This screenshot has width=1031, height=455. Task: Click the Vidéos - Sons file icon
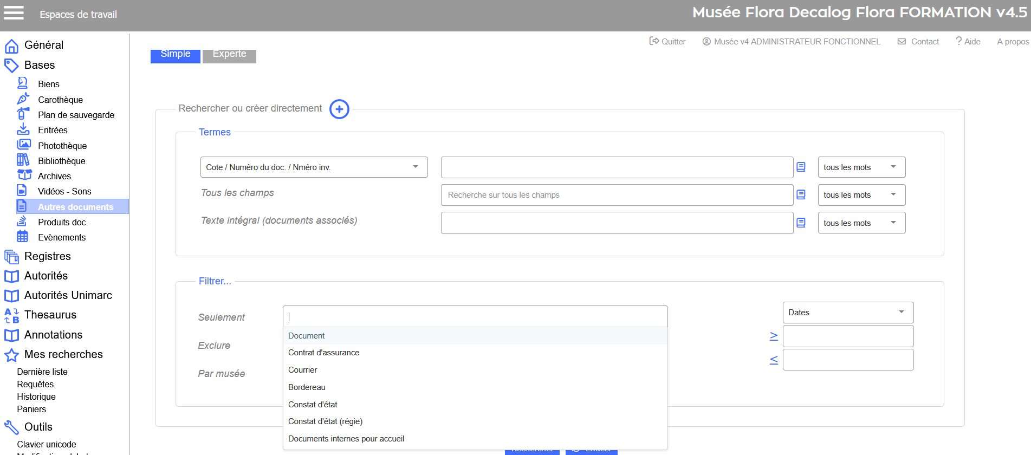(x=22, y=190)
